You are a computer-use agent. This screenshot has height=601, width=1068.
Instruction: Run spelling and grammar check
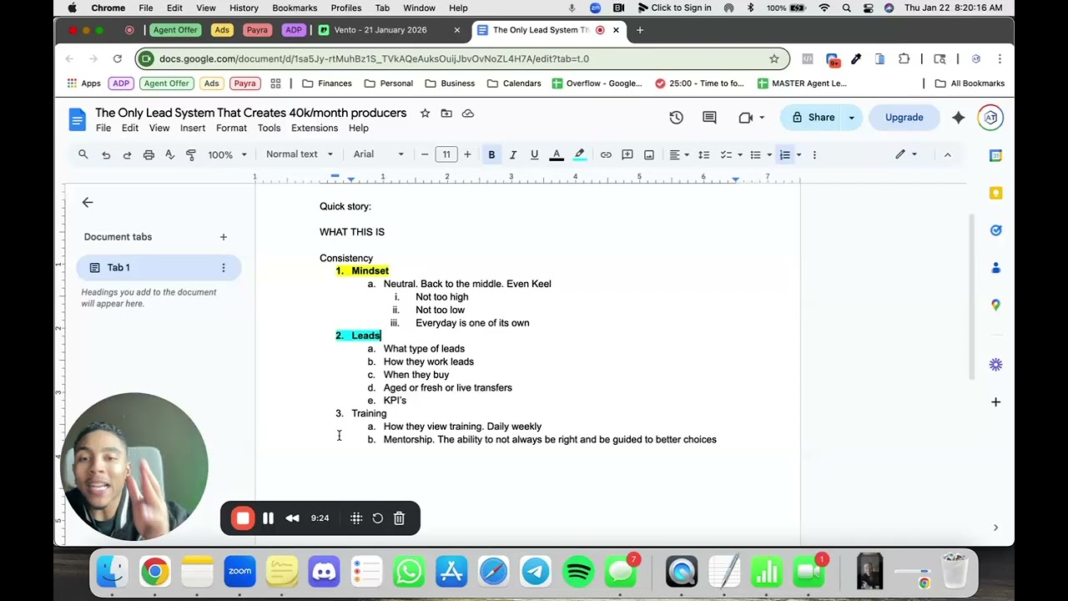click(x=169, y=154)
